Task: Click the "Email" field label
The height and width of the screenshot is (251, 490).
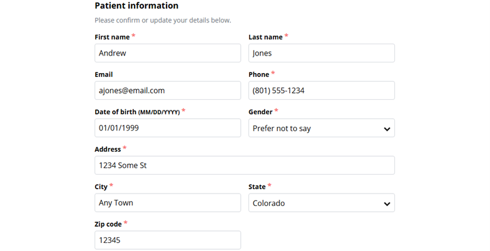Action: (104, 74)
